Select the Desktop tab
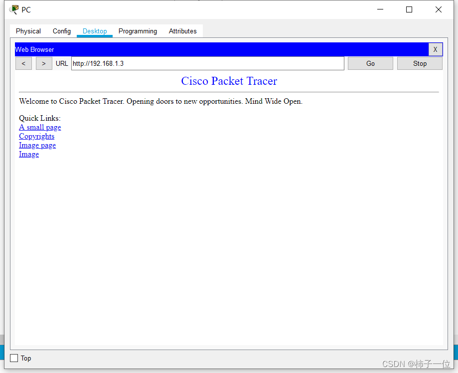The width and height of the screenshot is (458, 373). (x=95, y=31)
